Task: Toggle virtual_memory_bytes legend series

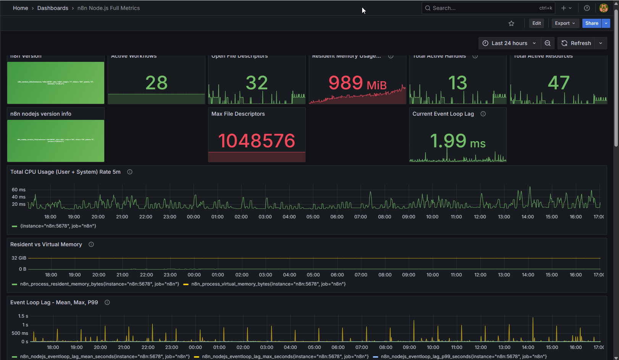Action: pyautogui.click(x=269, y=284)
